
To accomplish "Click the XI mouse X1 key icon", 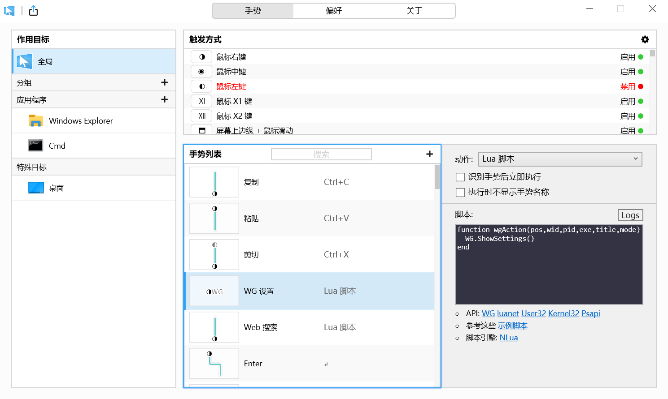I will (x=202, y=101).
